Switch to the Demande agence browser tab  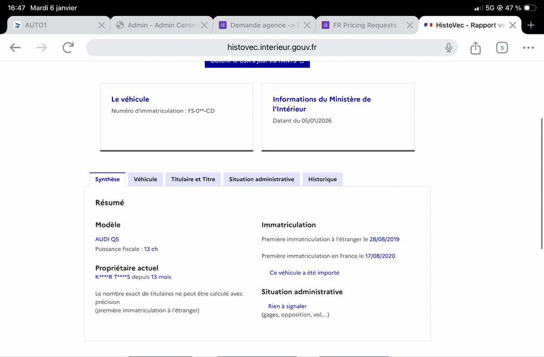pos(257,25)
